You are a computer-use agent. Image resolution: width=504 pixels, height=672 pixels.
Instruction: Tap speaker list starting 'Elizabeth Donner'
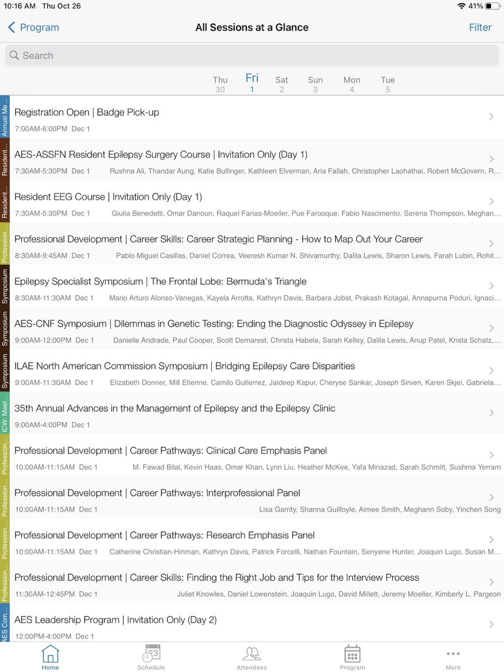point(305,383)
